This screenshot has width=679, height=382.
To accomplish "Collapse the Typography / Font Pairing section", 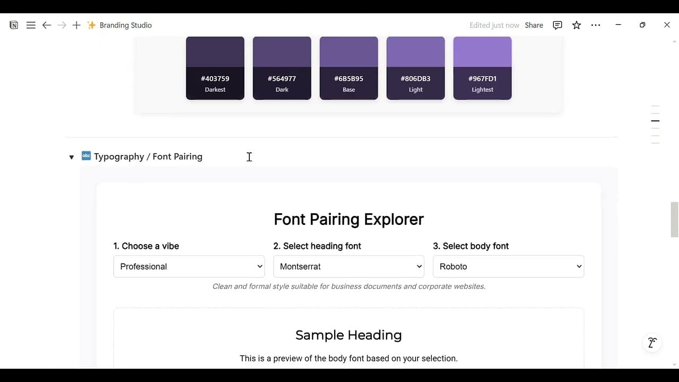I will (x=71, y=157).
